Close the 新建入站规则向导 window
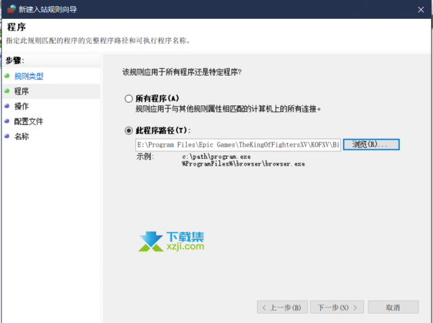 pyautogui.click(x=421, y=9)
